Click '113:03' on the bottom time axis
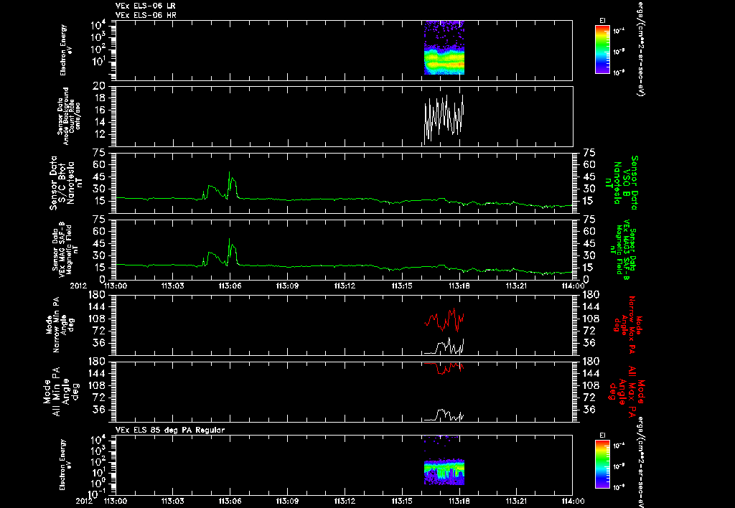Screen dimensions: 735x508 click(x=172, y=501)
